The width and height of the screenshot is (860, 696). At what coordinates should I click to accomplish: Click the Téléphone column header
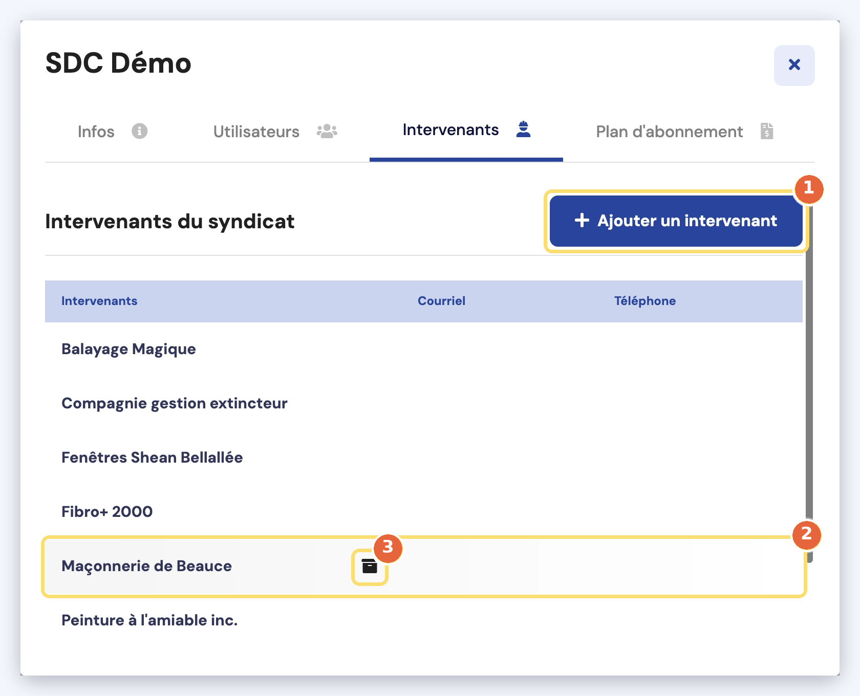[x=645, y=301]
